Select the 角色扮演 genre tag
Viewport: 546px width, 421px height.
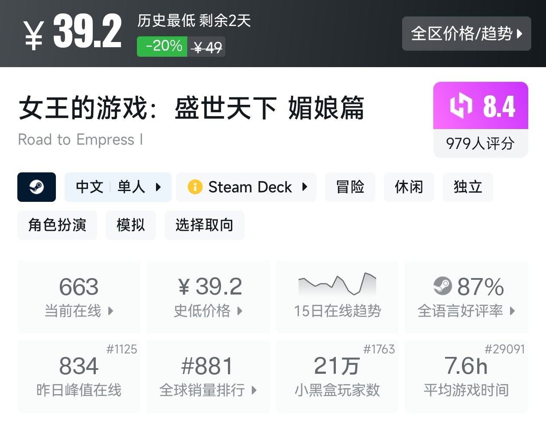click(57, 225)
